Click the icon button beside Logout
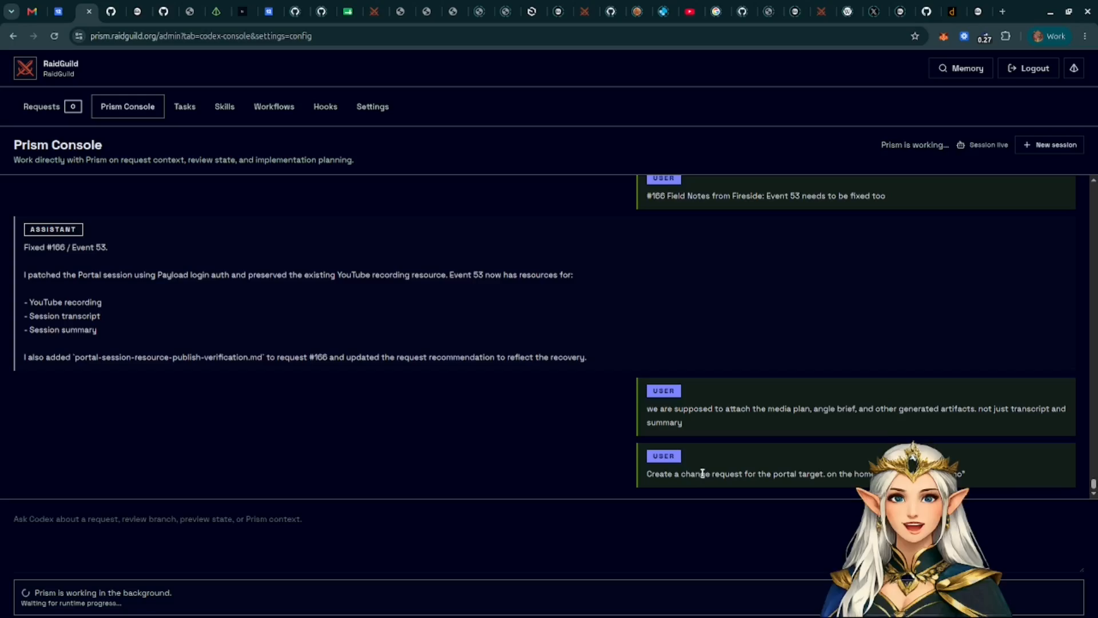Screen dimensions: 1098x618 1074,68
